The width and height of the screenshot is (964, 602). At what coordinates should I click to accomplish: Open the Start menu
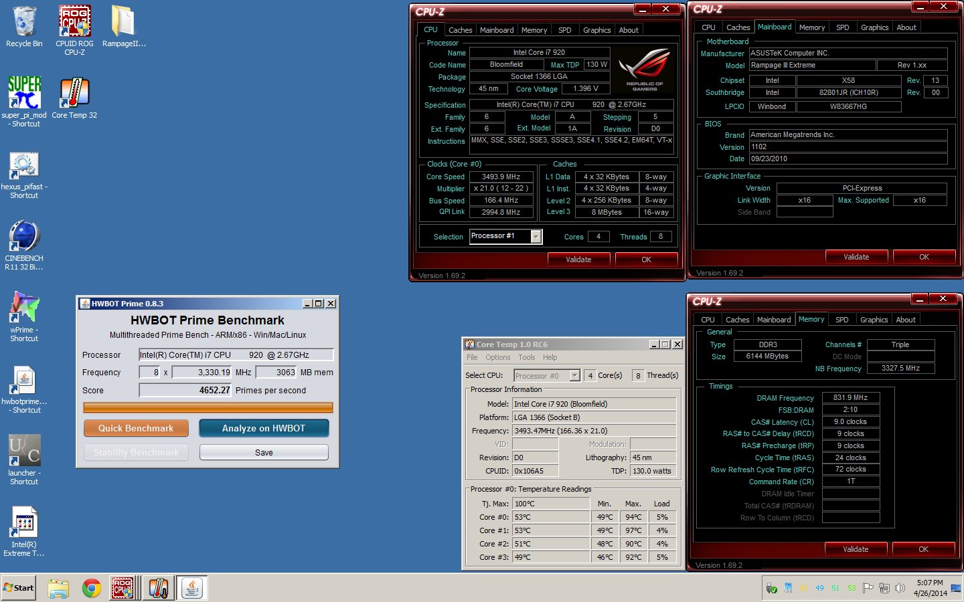pyautogui.click(x=19, y=588)
